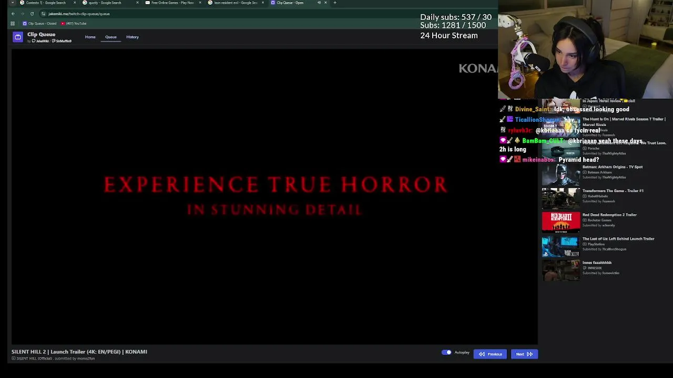Click the 'Submitted by TicallionShogun' text

click(x=604, y=249)
